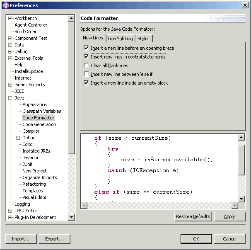The image size is (251, 250).
Task: Uncheck 'Insert a new line inside an empty block'
Action: (86, 83)
